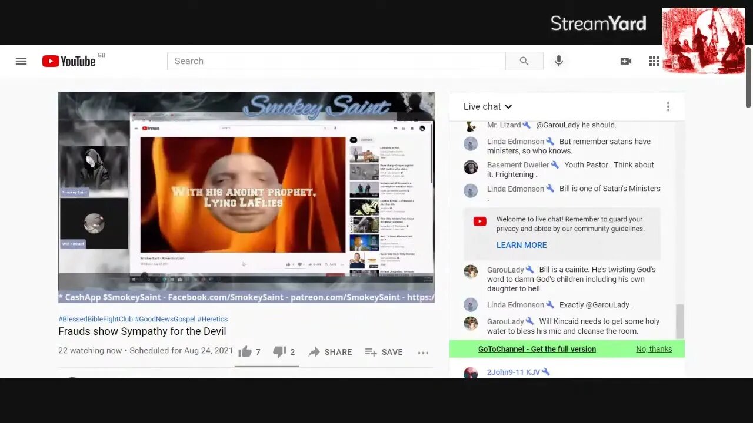Click GoToChannel - Get the full version
The height and width of the screenshot is (423, 753).
click(x=537, y=349)
